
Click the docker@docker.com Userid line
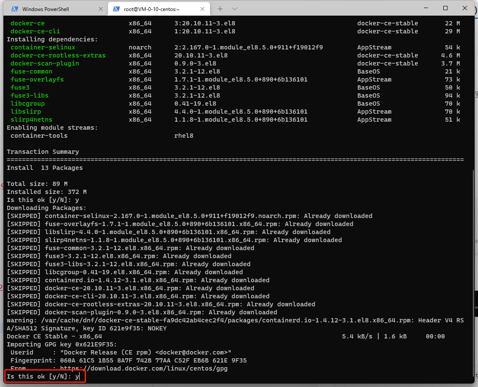coord(121,352)
